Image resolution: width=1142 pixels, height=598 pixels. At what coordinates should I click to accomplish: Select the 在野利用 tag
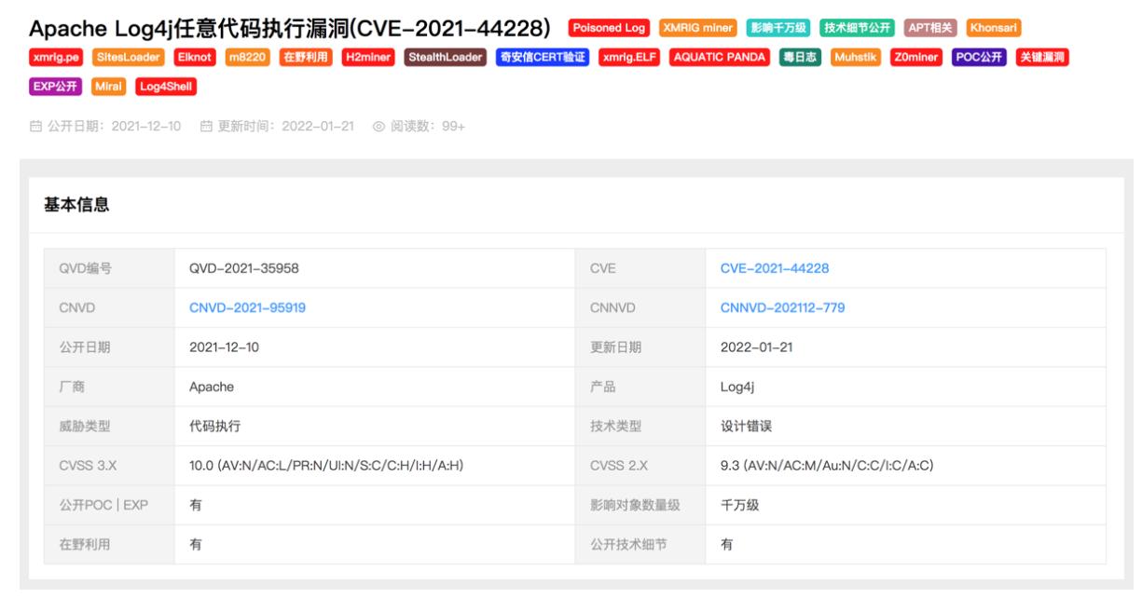point(307,58)
